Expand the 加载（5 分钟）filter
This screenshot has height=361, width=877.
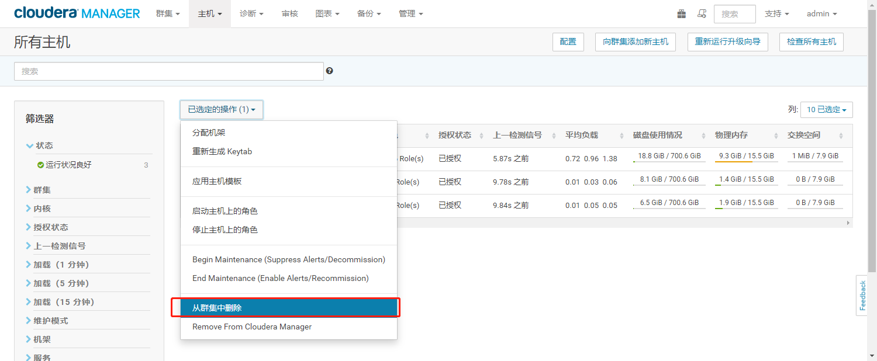pyautogui.click(x=57, y=283)
